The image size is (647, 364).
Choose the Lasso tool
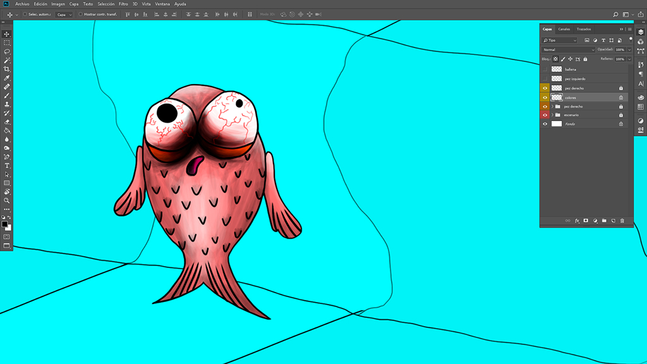[6, 52]
